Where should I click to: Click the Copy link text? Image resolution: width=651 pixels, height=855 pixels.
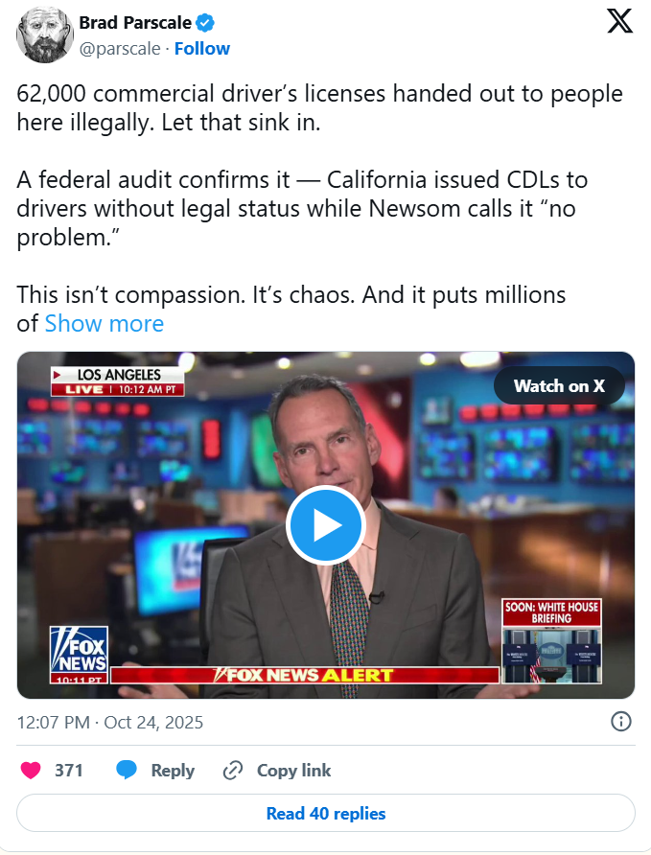(x=293, y=770)
